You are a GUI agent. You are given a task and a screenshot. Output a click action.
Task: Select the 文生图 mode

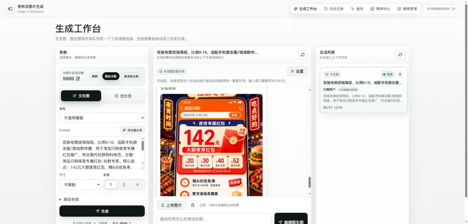[x=81, y=96]
